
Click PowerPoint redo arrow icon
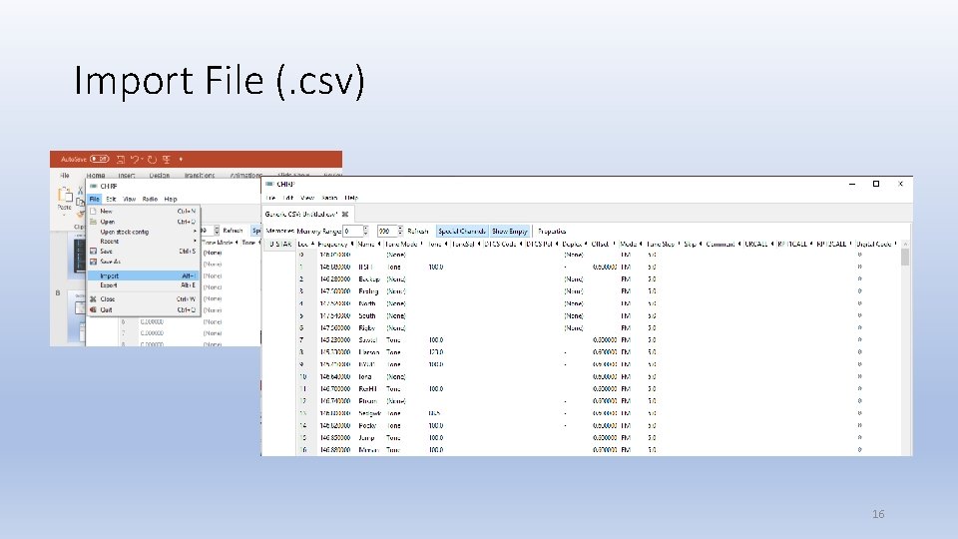pyautogui.click(x=152, y=159)
